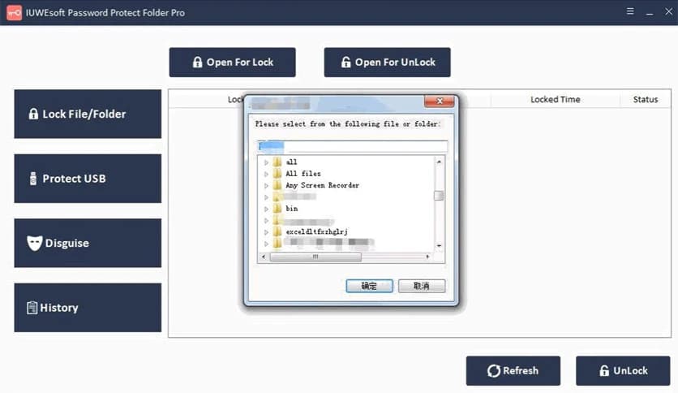Expand the 'All files' folder arrow
Viewport: 678px width, 393px height.
click(266, 174)
